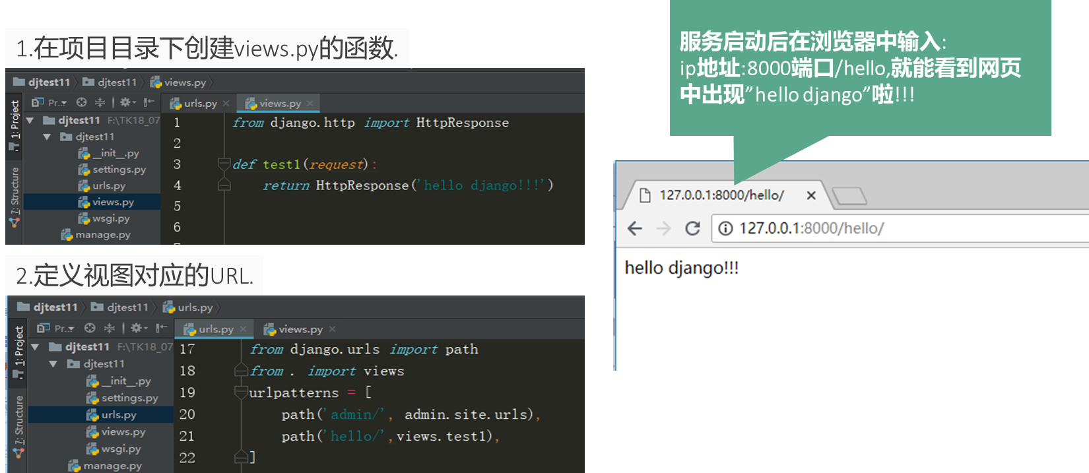Click the 'hello django!!!' text on the web page
This screenshot has width=1089, height=473.
pos(682,268)
